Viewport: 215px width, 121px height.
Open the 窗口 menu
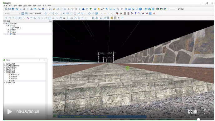pos(10,6)
